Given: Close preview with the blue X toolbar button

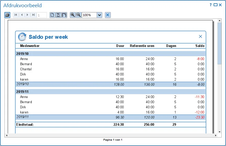Looking at the screenshot, I should [x=108, y=15].
